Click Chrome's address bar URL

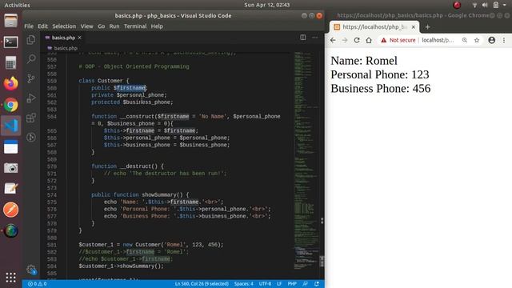click(438, 40)
